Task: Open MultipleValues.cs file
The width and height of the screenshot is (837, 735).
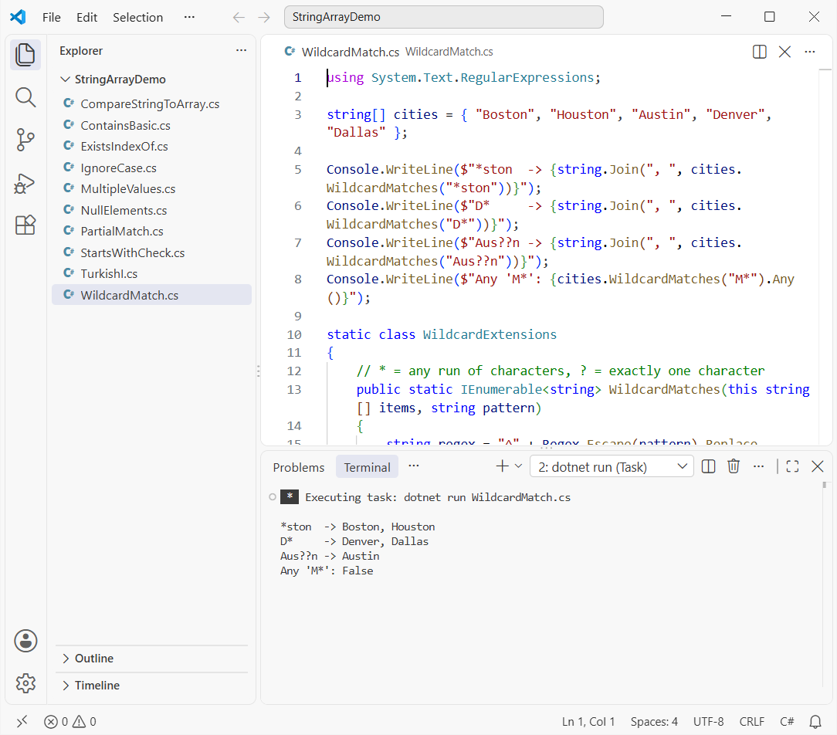Action: 151,189
